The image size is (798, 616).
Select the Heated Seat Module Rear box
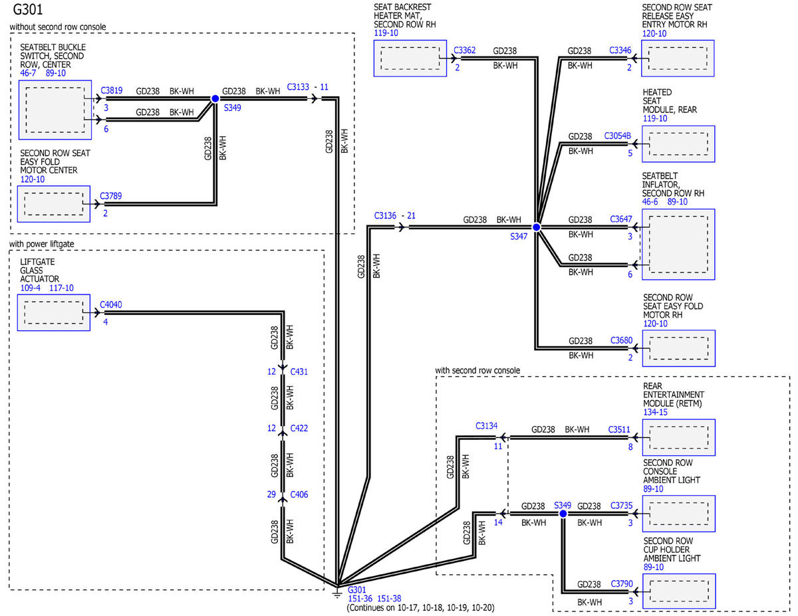coord(678,144)
